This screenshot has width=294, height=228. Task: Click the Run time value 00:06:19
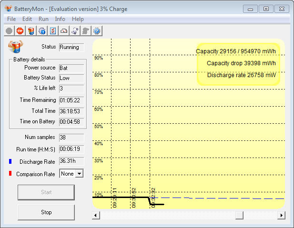pos(71,149)
